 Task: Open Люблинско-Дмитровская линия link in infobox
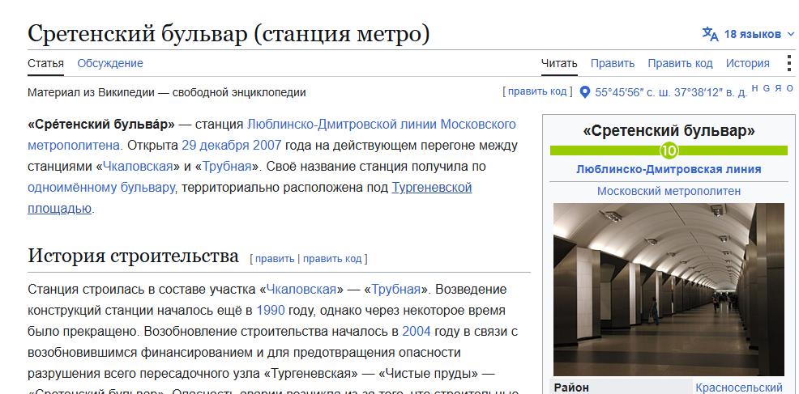click(x=669, y=170)
